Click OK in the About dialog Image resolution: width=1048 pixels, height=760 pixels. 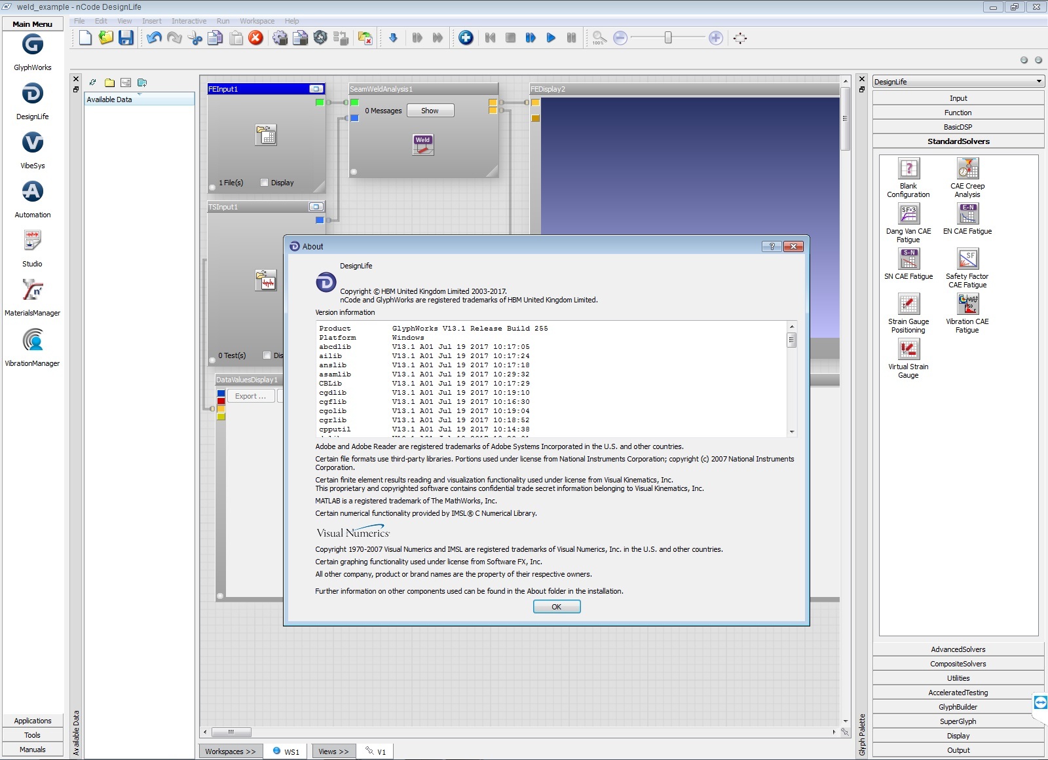[557, 607]
